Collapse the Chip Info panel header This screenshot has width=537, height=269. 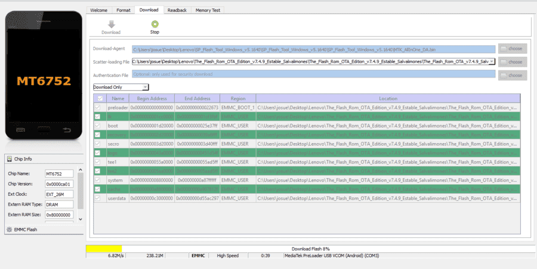coord(44,159)
